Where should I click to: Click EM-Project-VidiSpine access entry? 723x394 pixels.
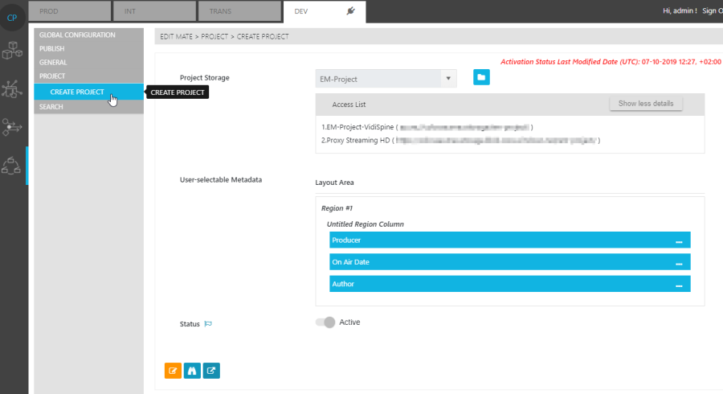point(427,127)
